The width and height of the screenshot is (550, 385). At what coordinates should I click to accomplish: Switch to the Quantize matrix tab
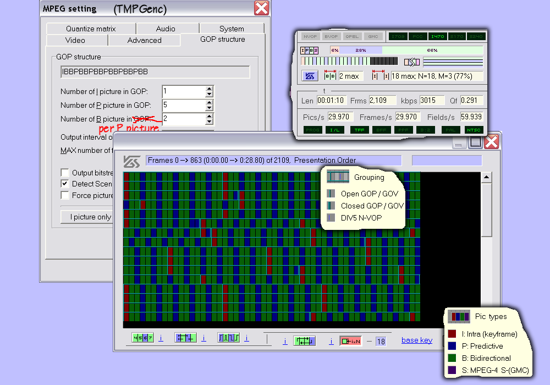pyautogui.click(x=91, y=29)
